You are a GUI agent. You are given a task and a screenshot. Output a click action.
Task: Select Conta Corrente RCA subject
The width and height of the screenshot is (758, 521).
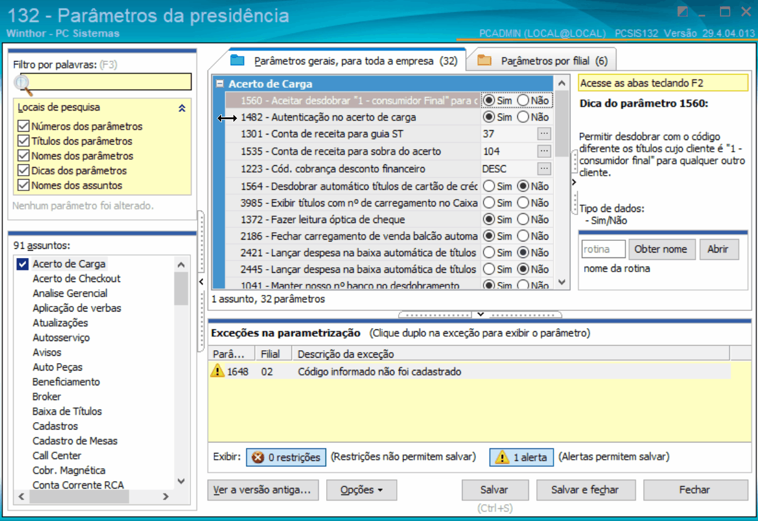tap(78, 485)
